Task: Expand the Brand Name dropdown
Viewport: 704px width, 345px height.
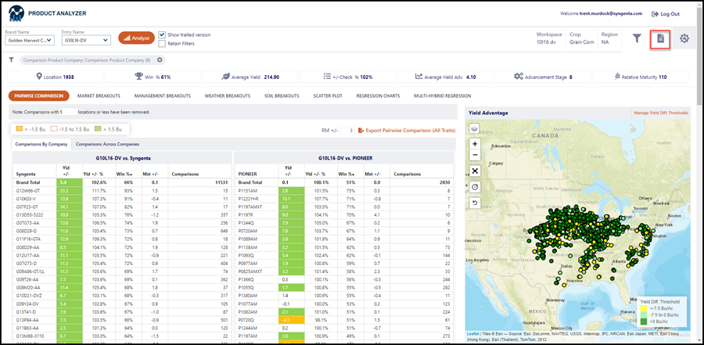Action: point(30,40)
